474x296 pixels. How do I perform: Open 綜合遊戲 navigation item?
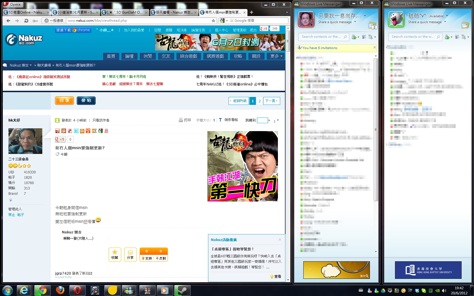coord(188,56)
